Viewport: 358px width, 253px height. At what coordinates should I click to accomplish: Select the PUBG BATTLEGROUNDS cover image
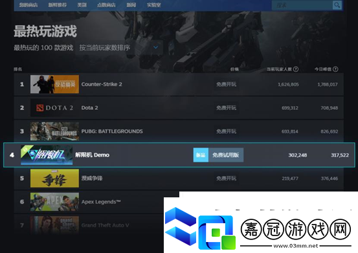pos(54,131)
